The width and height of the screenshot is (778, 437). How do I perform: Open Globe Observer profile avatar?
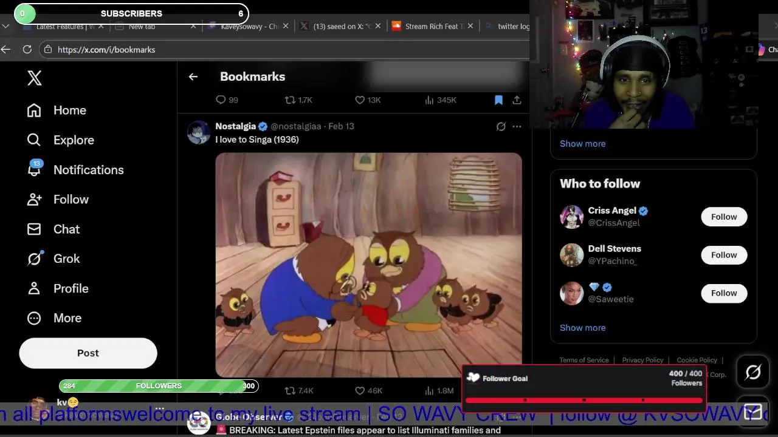click(199, 424)
